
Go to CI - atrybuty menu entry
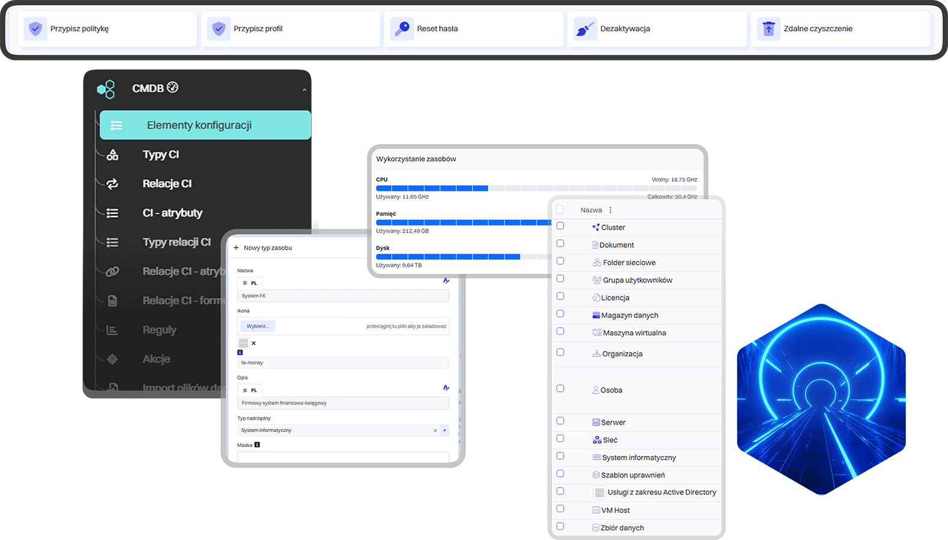click(x=172, y=213)
